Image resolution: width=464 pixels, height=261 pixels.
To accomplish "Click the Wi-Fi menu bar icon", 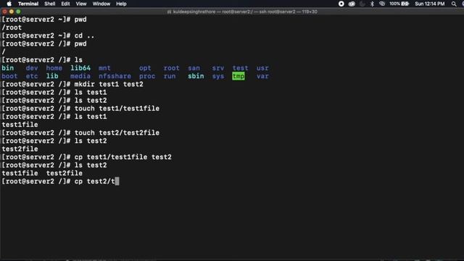I will pyautogui.click(x=382, y=4).
